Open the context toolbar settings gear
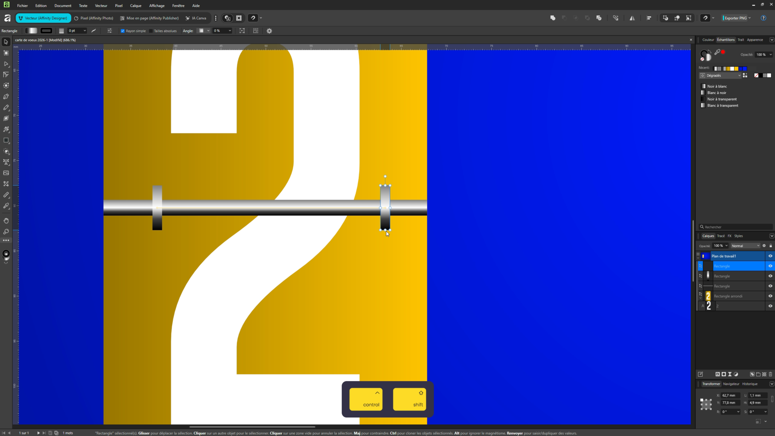 [269, 31]
